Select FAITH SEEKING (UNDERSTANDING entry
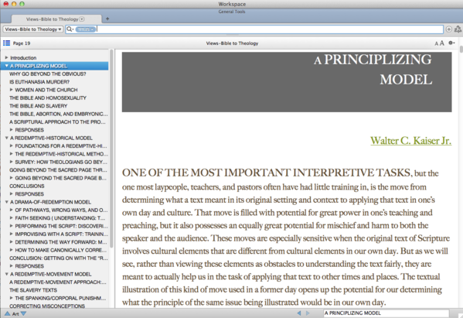 tap(60, 218)
